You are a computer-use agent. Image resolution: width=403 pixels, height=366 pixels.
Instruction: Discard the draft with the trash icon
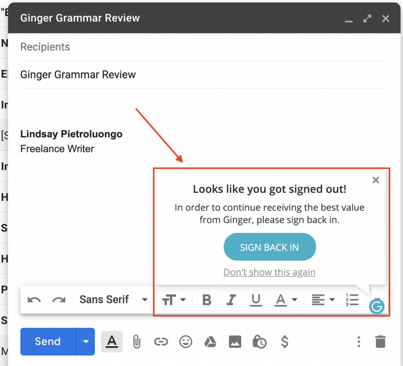[381, 342]
